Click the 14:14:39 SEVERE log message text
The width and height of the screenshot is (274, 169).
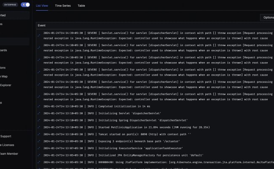click(158, 35)
